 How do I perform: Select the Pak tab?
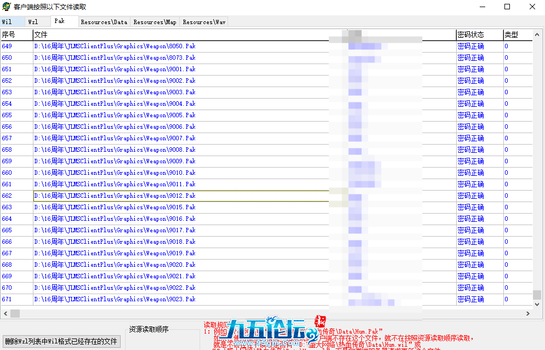65,21
